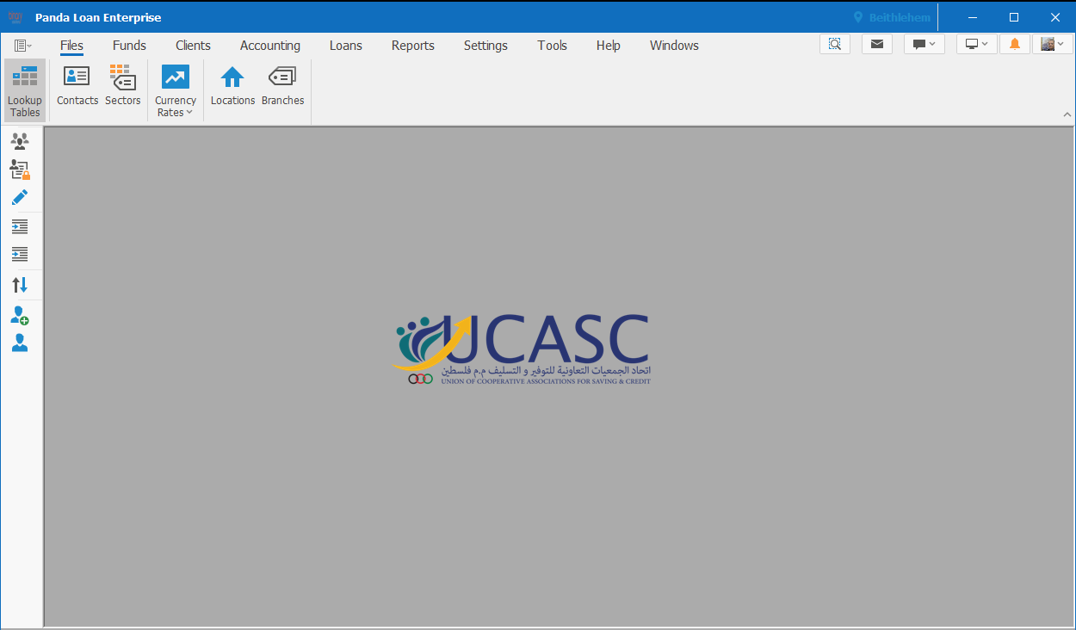This screenshot has width=1076, height=630.
Task: Open Locations from the ribbon
Action: coord(232,86)
